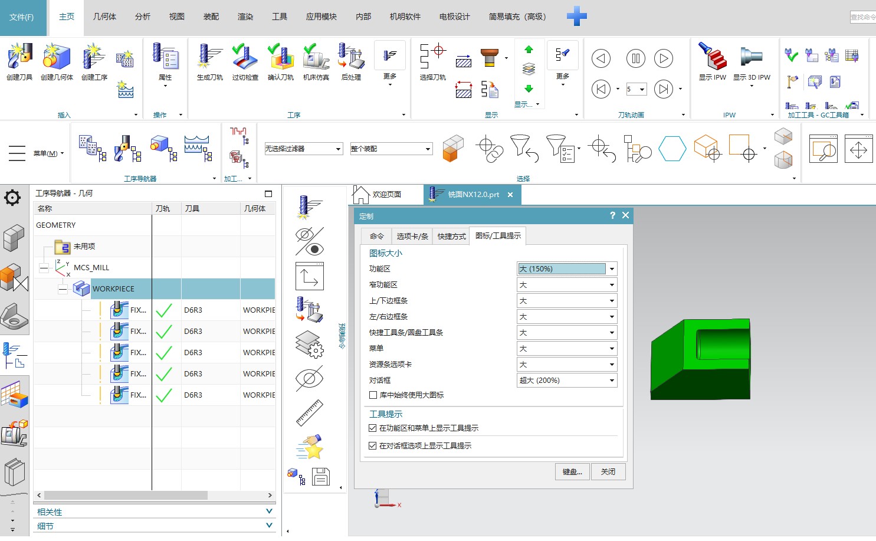876x541 pixels.
Task: Open the 命令 tab in 定制 dialog
Action: [x=377, y=237]
